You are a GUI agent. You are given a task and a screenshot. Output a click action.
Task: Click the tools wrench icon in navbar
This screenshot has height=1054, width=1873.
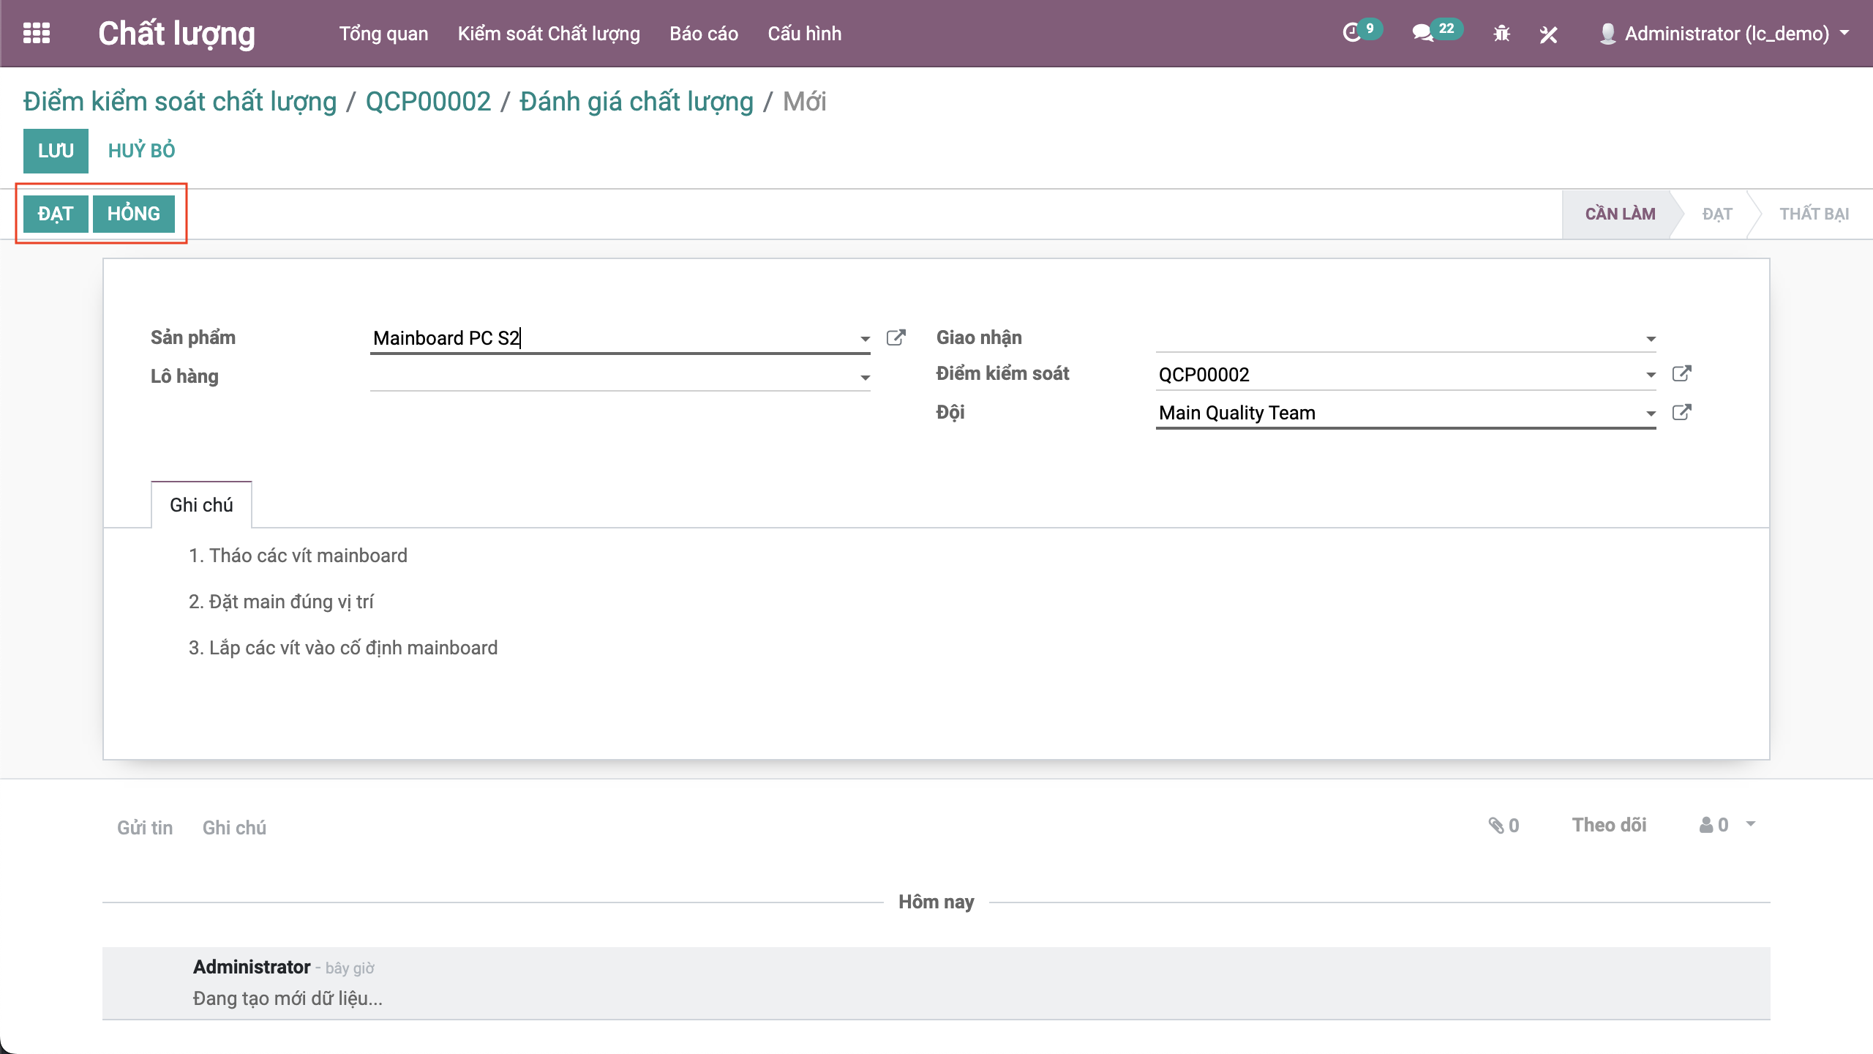pos(1548,34)
